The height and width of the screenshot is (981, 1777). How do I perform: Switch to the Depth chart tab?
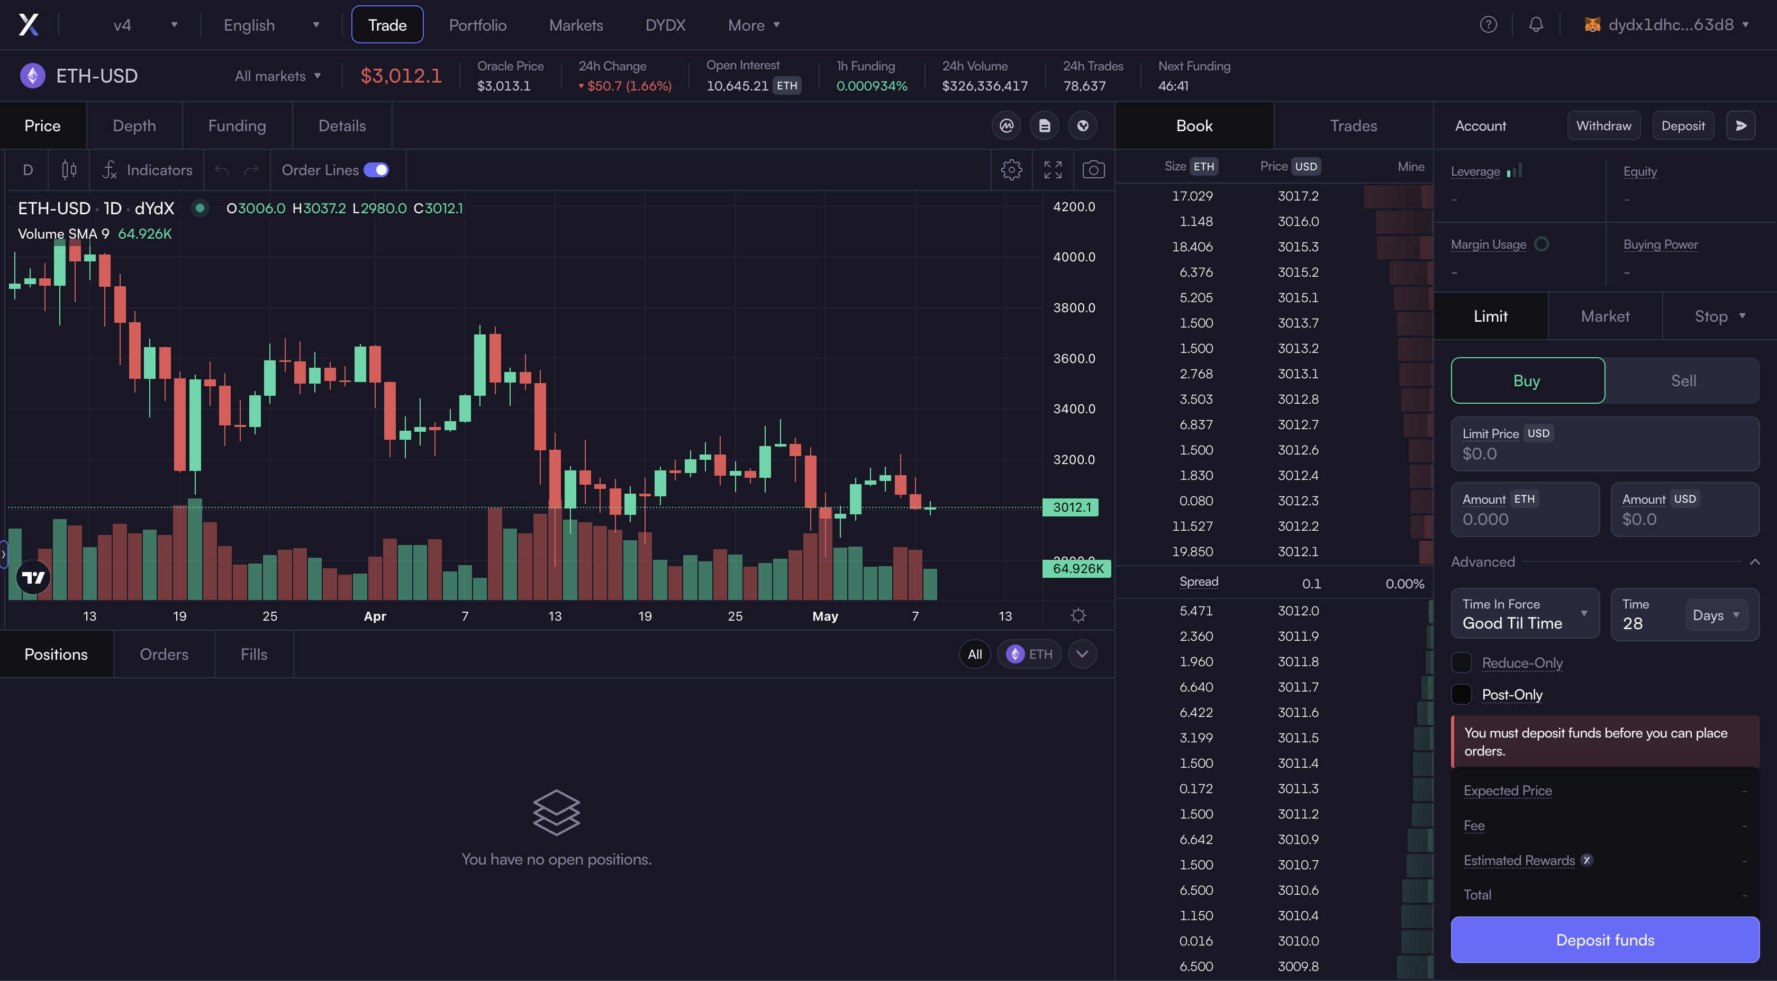[134, 125]
